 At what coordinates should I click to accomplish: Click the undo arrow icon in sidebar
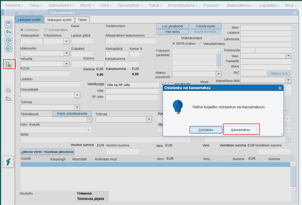pyautogui.click(x=8, y=32)
